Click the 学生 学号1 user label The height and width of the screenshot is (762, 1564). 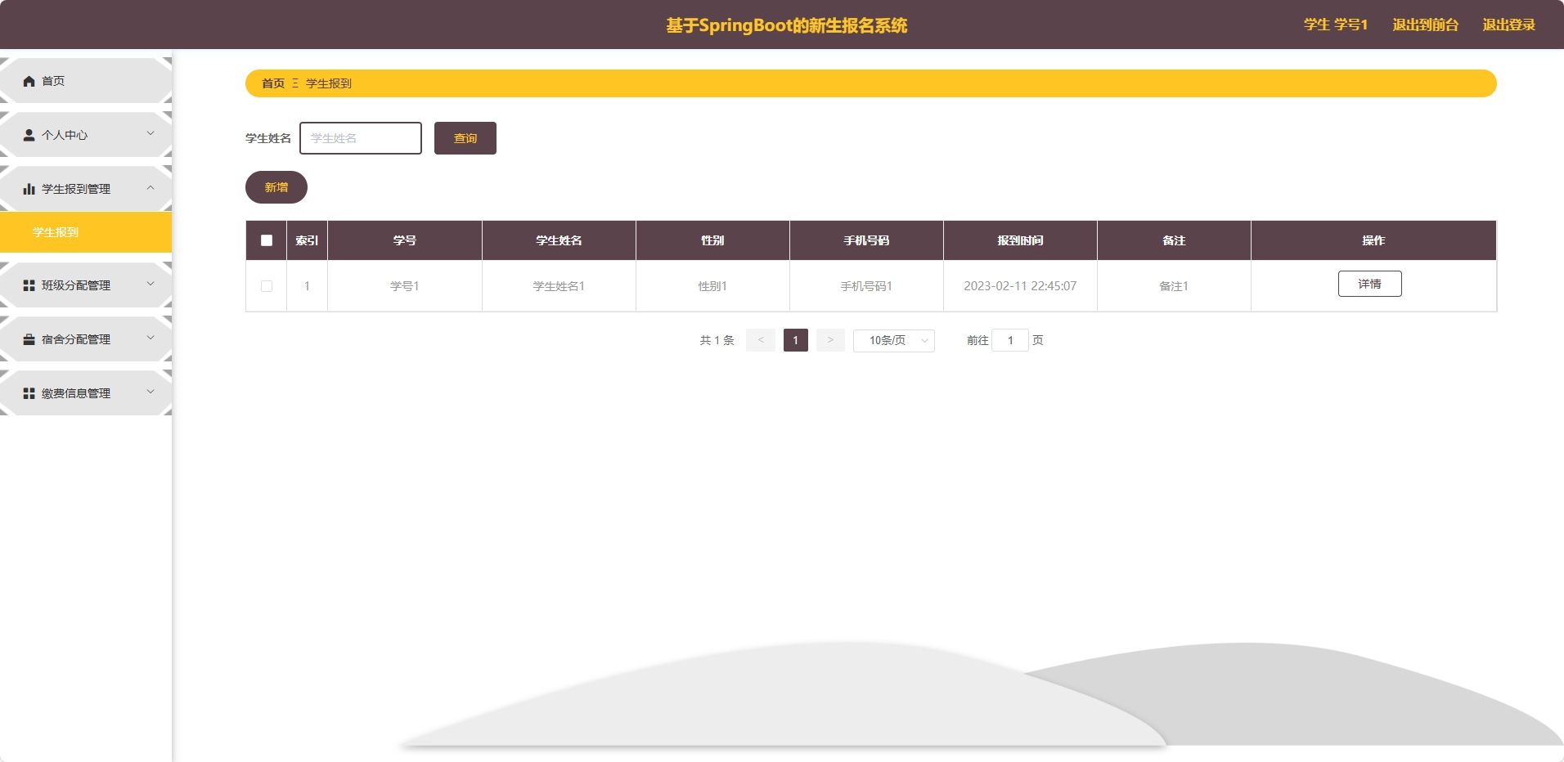1336,25
